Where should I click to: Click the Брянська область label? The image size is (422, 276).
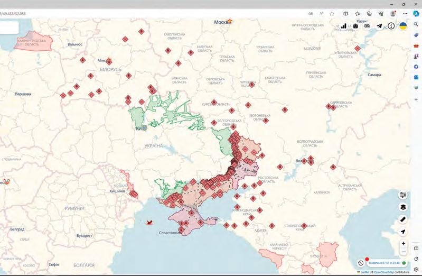tap(179, 80)
